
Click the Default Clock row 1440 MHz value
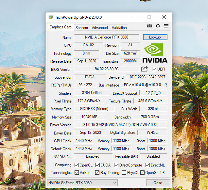coord(84,149)
